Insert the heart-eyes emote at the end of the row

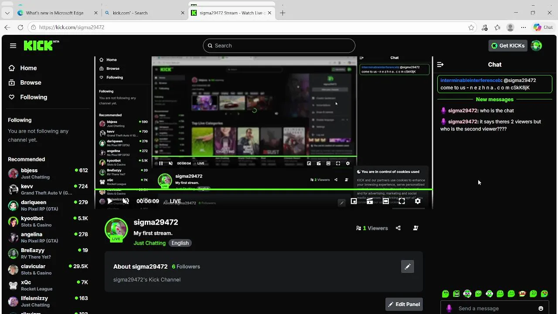pos(544,294)
